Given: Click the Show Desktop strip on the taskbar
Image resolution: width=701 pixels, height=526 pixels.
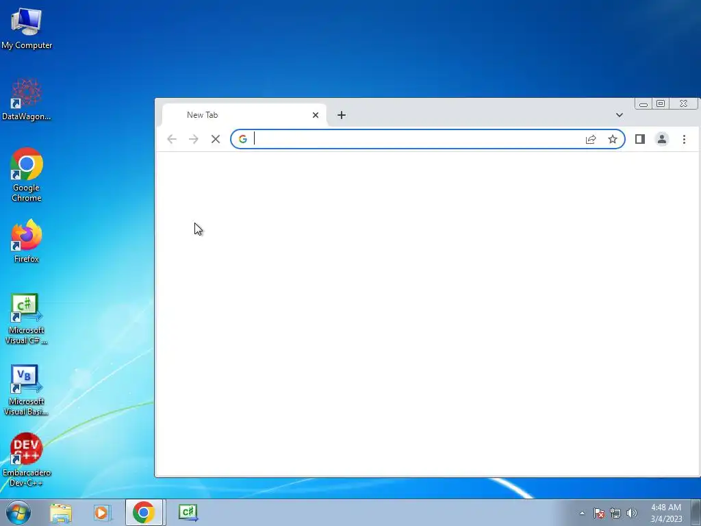Looking at the screenshot, I should (696, 512).
